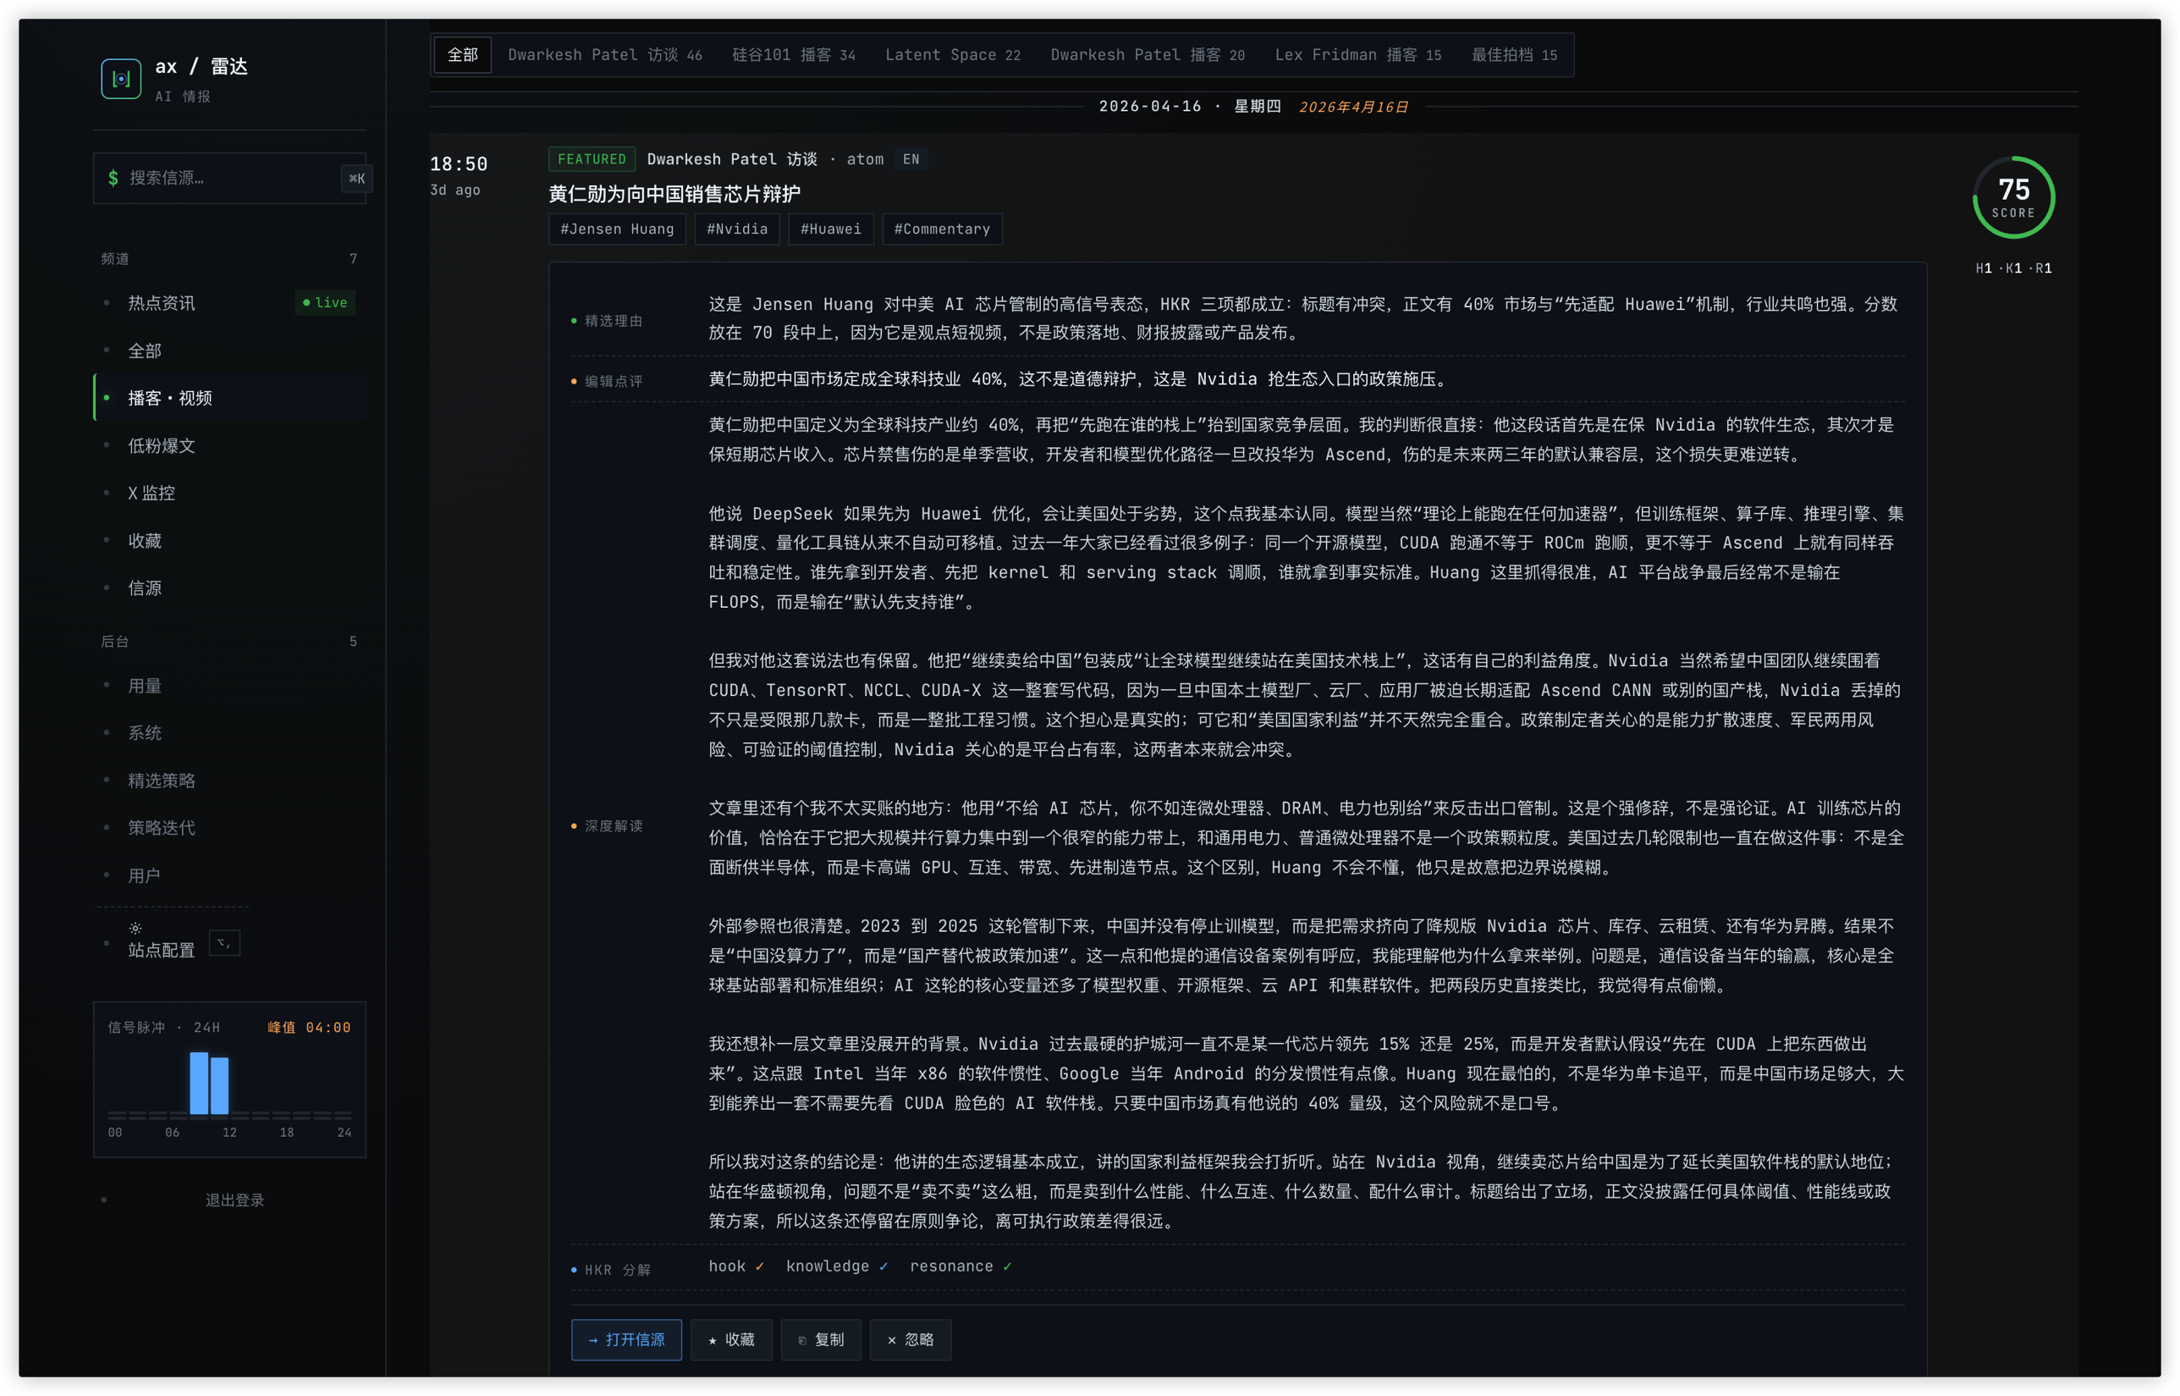Open the source with 打开信源
2180x1396 pixels.
pos(626,1340)
